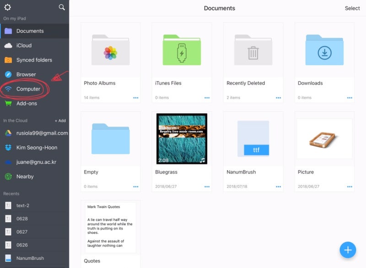Open more options for Photo Albums
The height and width of the screenshot is (268, 366).
(x=135, y=98)
